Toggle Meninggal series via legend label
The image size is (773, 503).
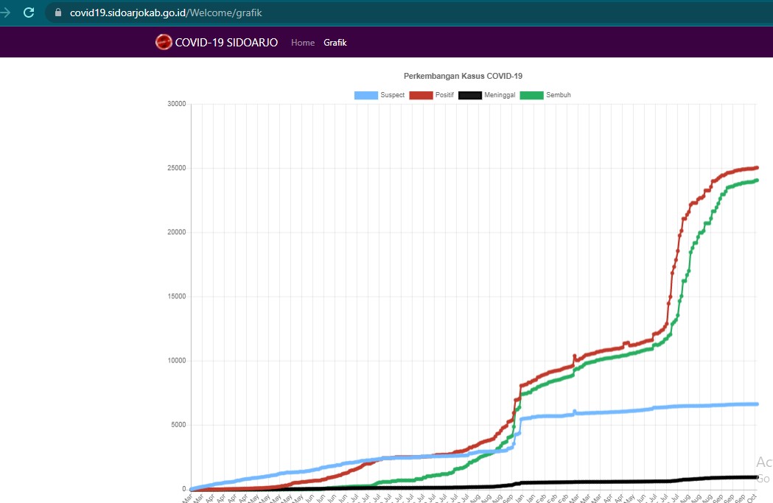click(499, 95)
